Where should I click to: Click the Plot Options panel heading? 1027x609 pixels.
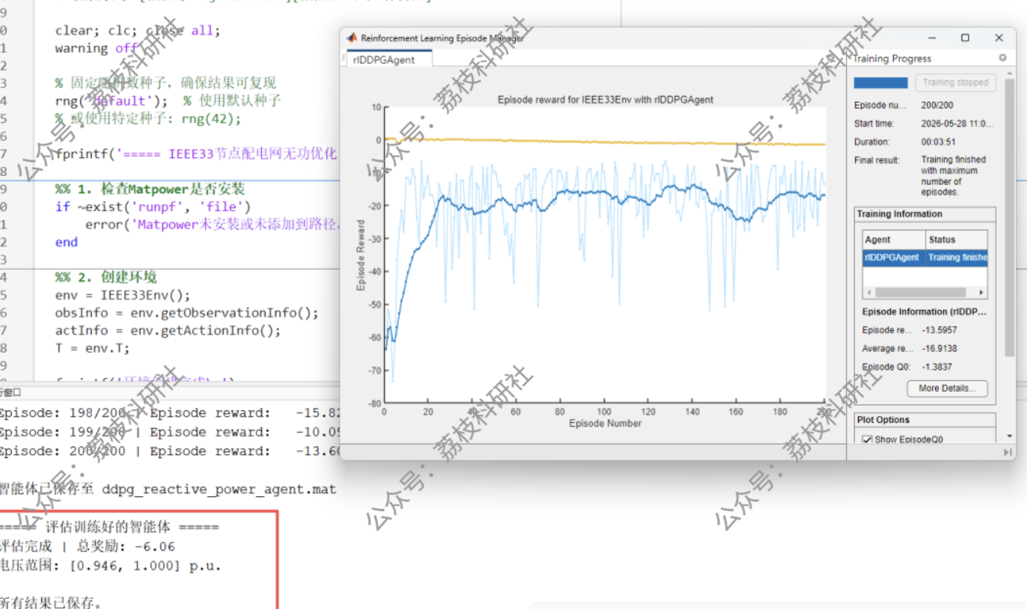[883, 420]
